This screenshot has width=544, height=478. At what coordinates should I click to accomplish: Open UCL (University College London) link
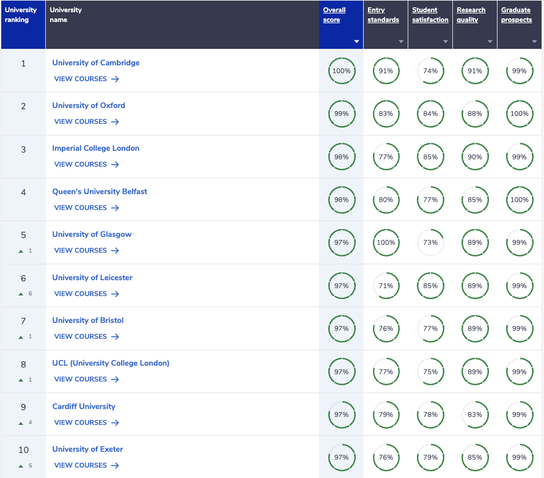pyautogui.click(x=111, y=363)
